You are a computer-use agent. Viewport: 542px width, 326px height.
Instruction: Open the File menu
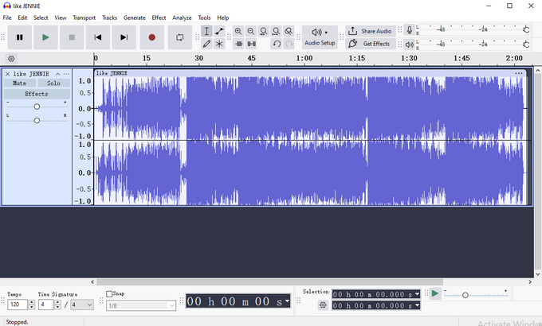[7, 17]
